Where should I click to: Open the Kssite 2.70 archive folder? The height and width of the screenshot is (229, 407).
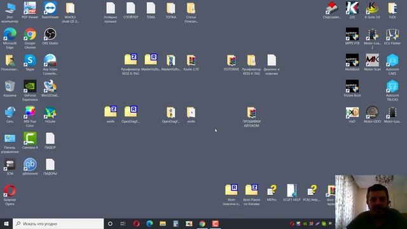pyautogui.click(x=191, y=60)
